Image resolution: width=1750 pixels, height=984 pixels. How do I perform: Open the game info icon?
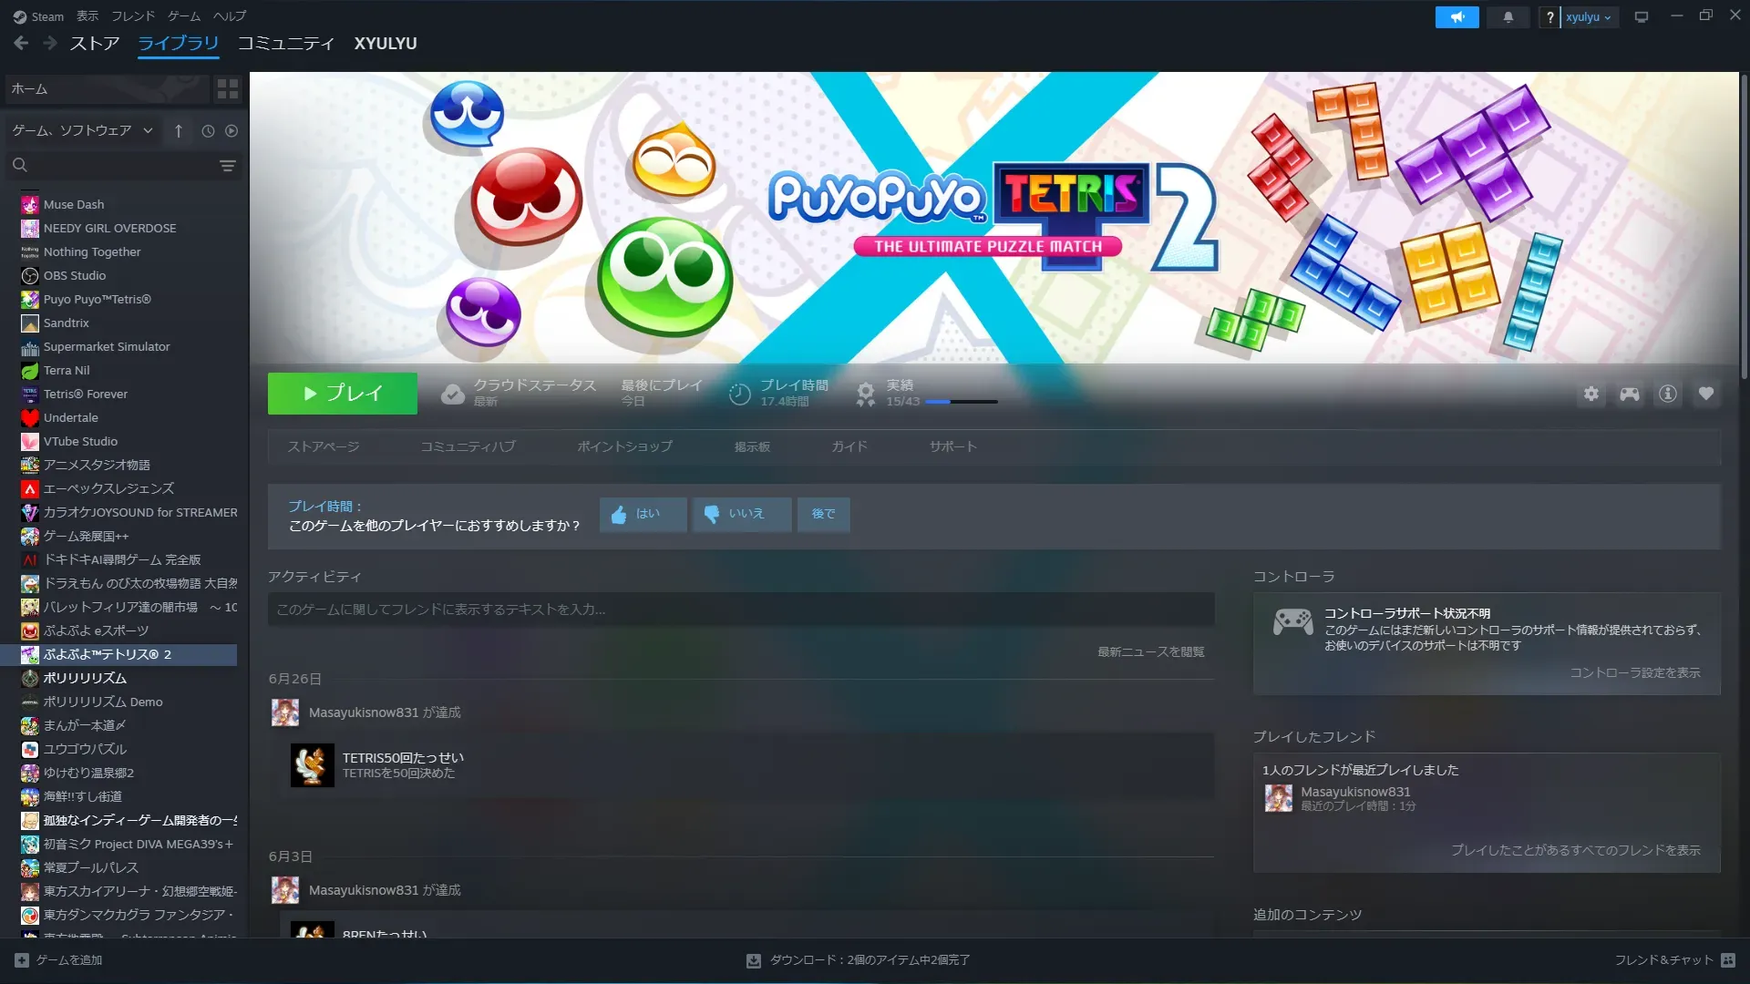(1667, 394)
